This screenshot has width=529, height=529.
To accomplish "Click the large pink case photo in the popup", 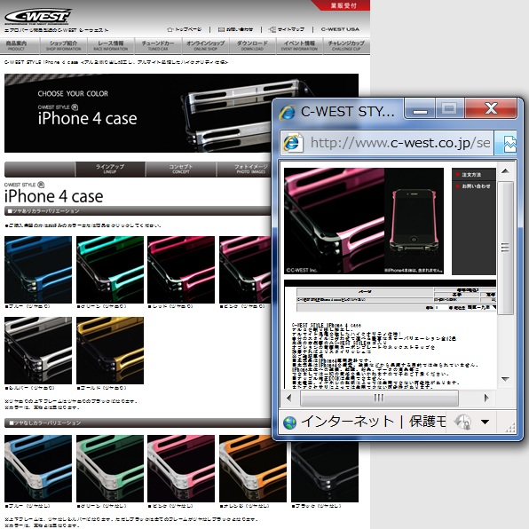I will pyautogui.click(x=334, y=221).
